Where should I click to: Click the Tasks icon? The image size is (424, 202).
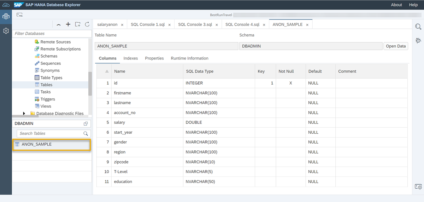pos(37,92)
